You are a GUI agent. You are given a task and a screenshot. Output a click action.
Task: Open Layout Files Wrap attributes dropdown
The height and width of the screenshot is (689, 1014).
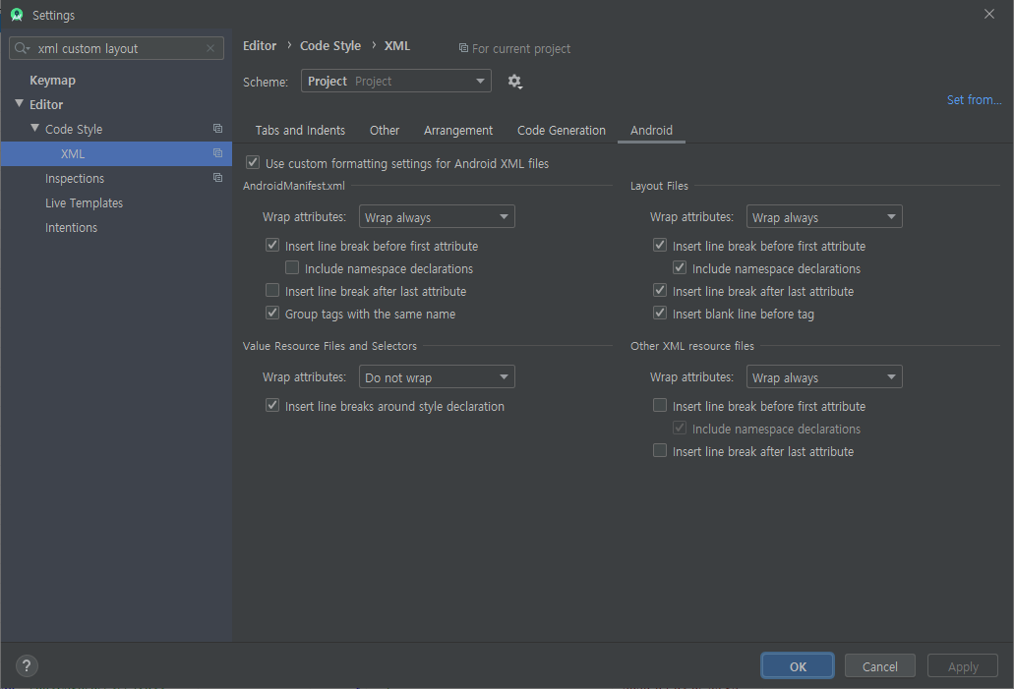(x=824, y=216)
